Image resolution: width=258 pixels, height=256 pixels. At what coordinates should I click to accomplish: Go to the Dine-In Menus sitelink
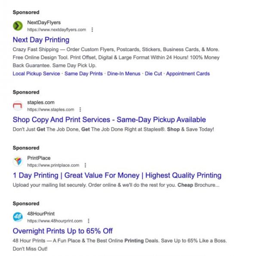[x=124, y=74]
